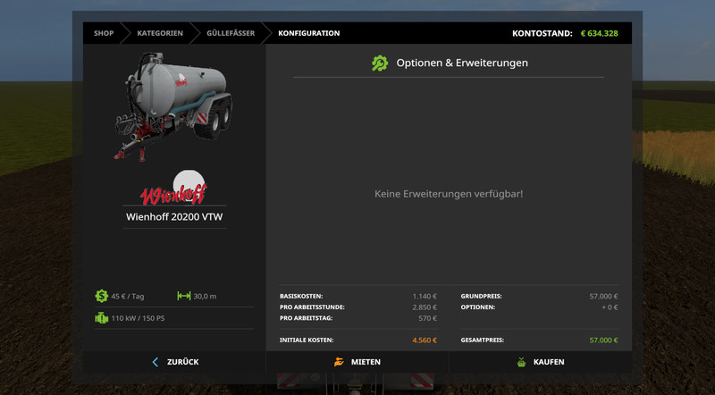Viewport: 715px width, 395px height.
Task: Click the required engine power icon
Action: click(x=102, y=317)
